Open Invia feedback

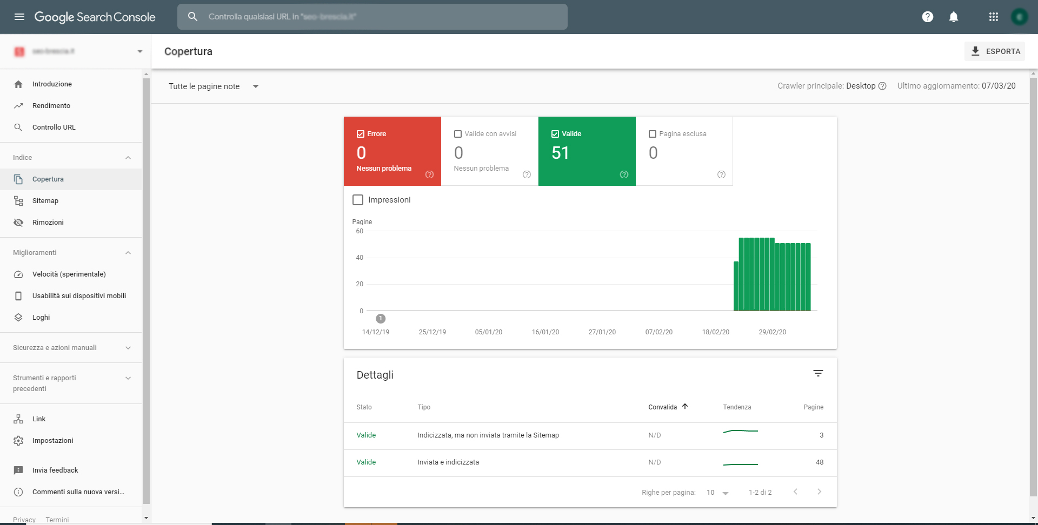click(x=71, y=470)
